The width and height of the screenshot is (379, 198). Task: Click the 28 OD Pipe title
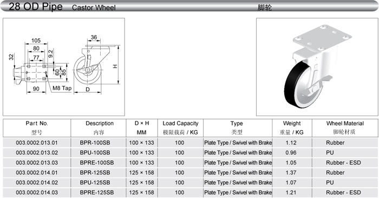36,6
